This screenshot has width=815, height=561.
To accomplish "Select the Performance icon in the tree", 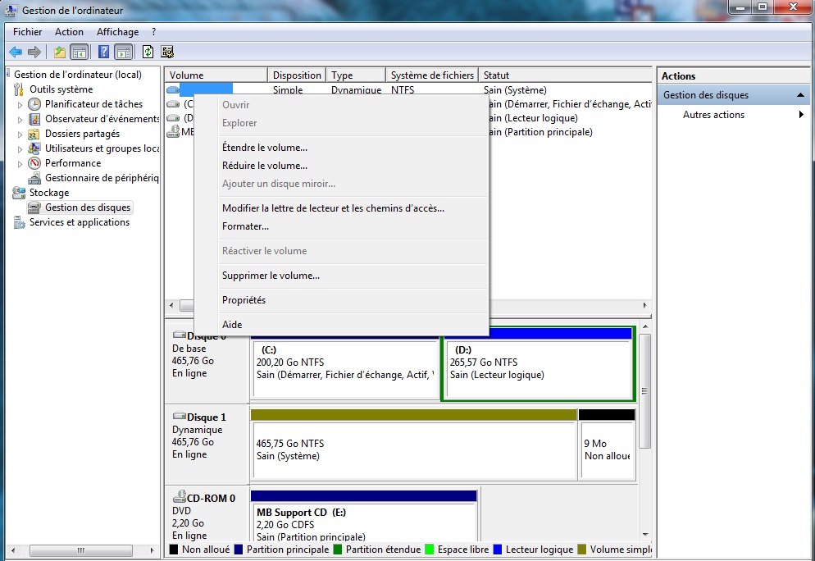I will pos(34,163).
